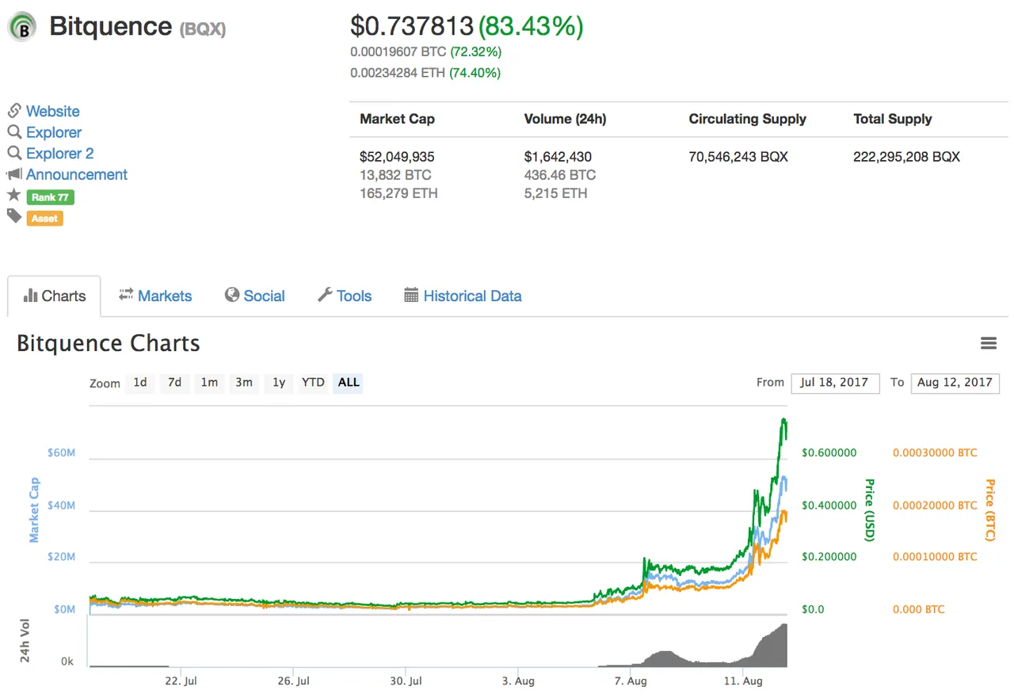Click the (83.43%) price change

(531, 26)
